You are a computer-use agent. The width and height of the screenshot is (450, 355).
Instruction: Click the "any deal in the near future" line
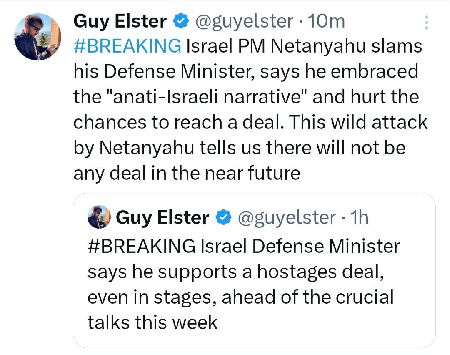[187, 173]
